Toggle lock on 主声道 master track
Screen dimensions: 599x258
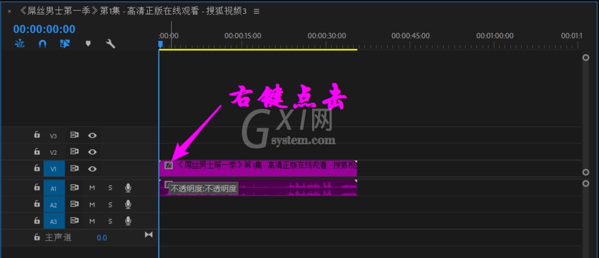(37, 238)
